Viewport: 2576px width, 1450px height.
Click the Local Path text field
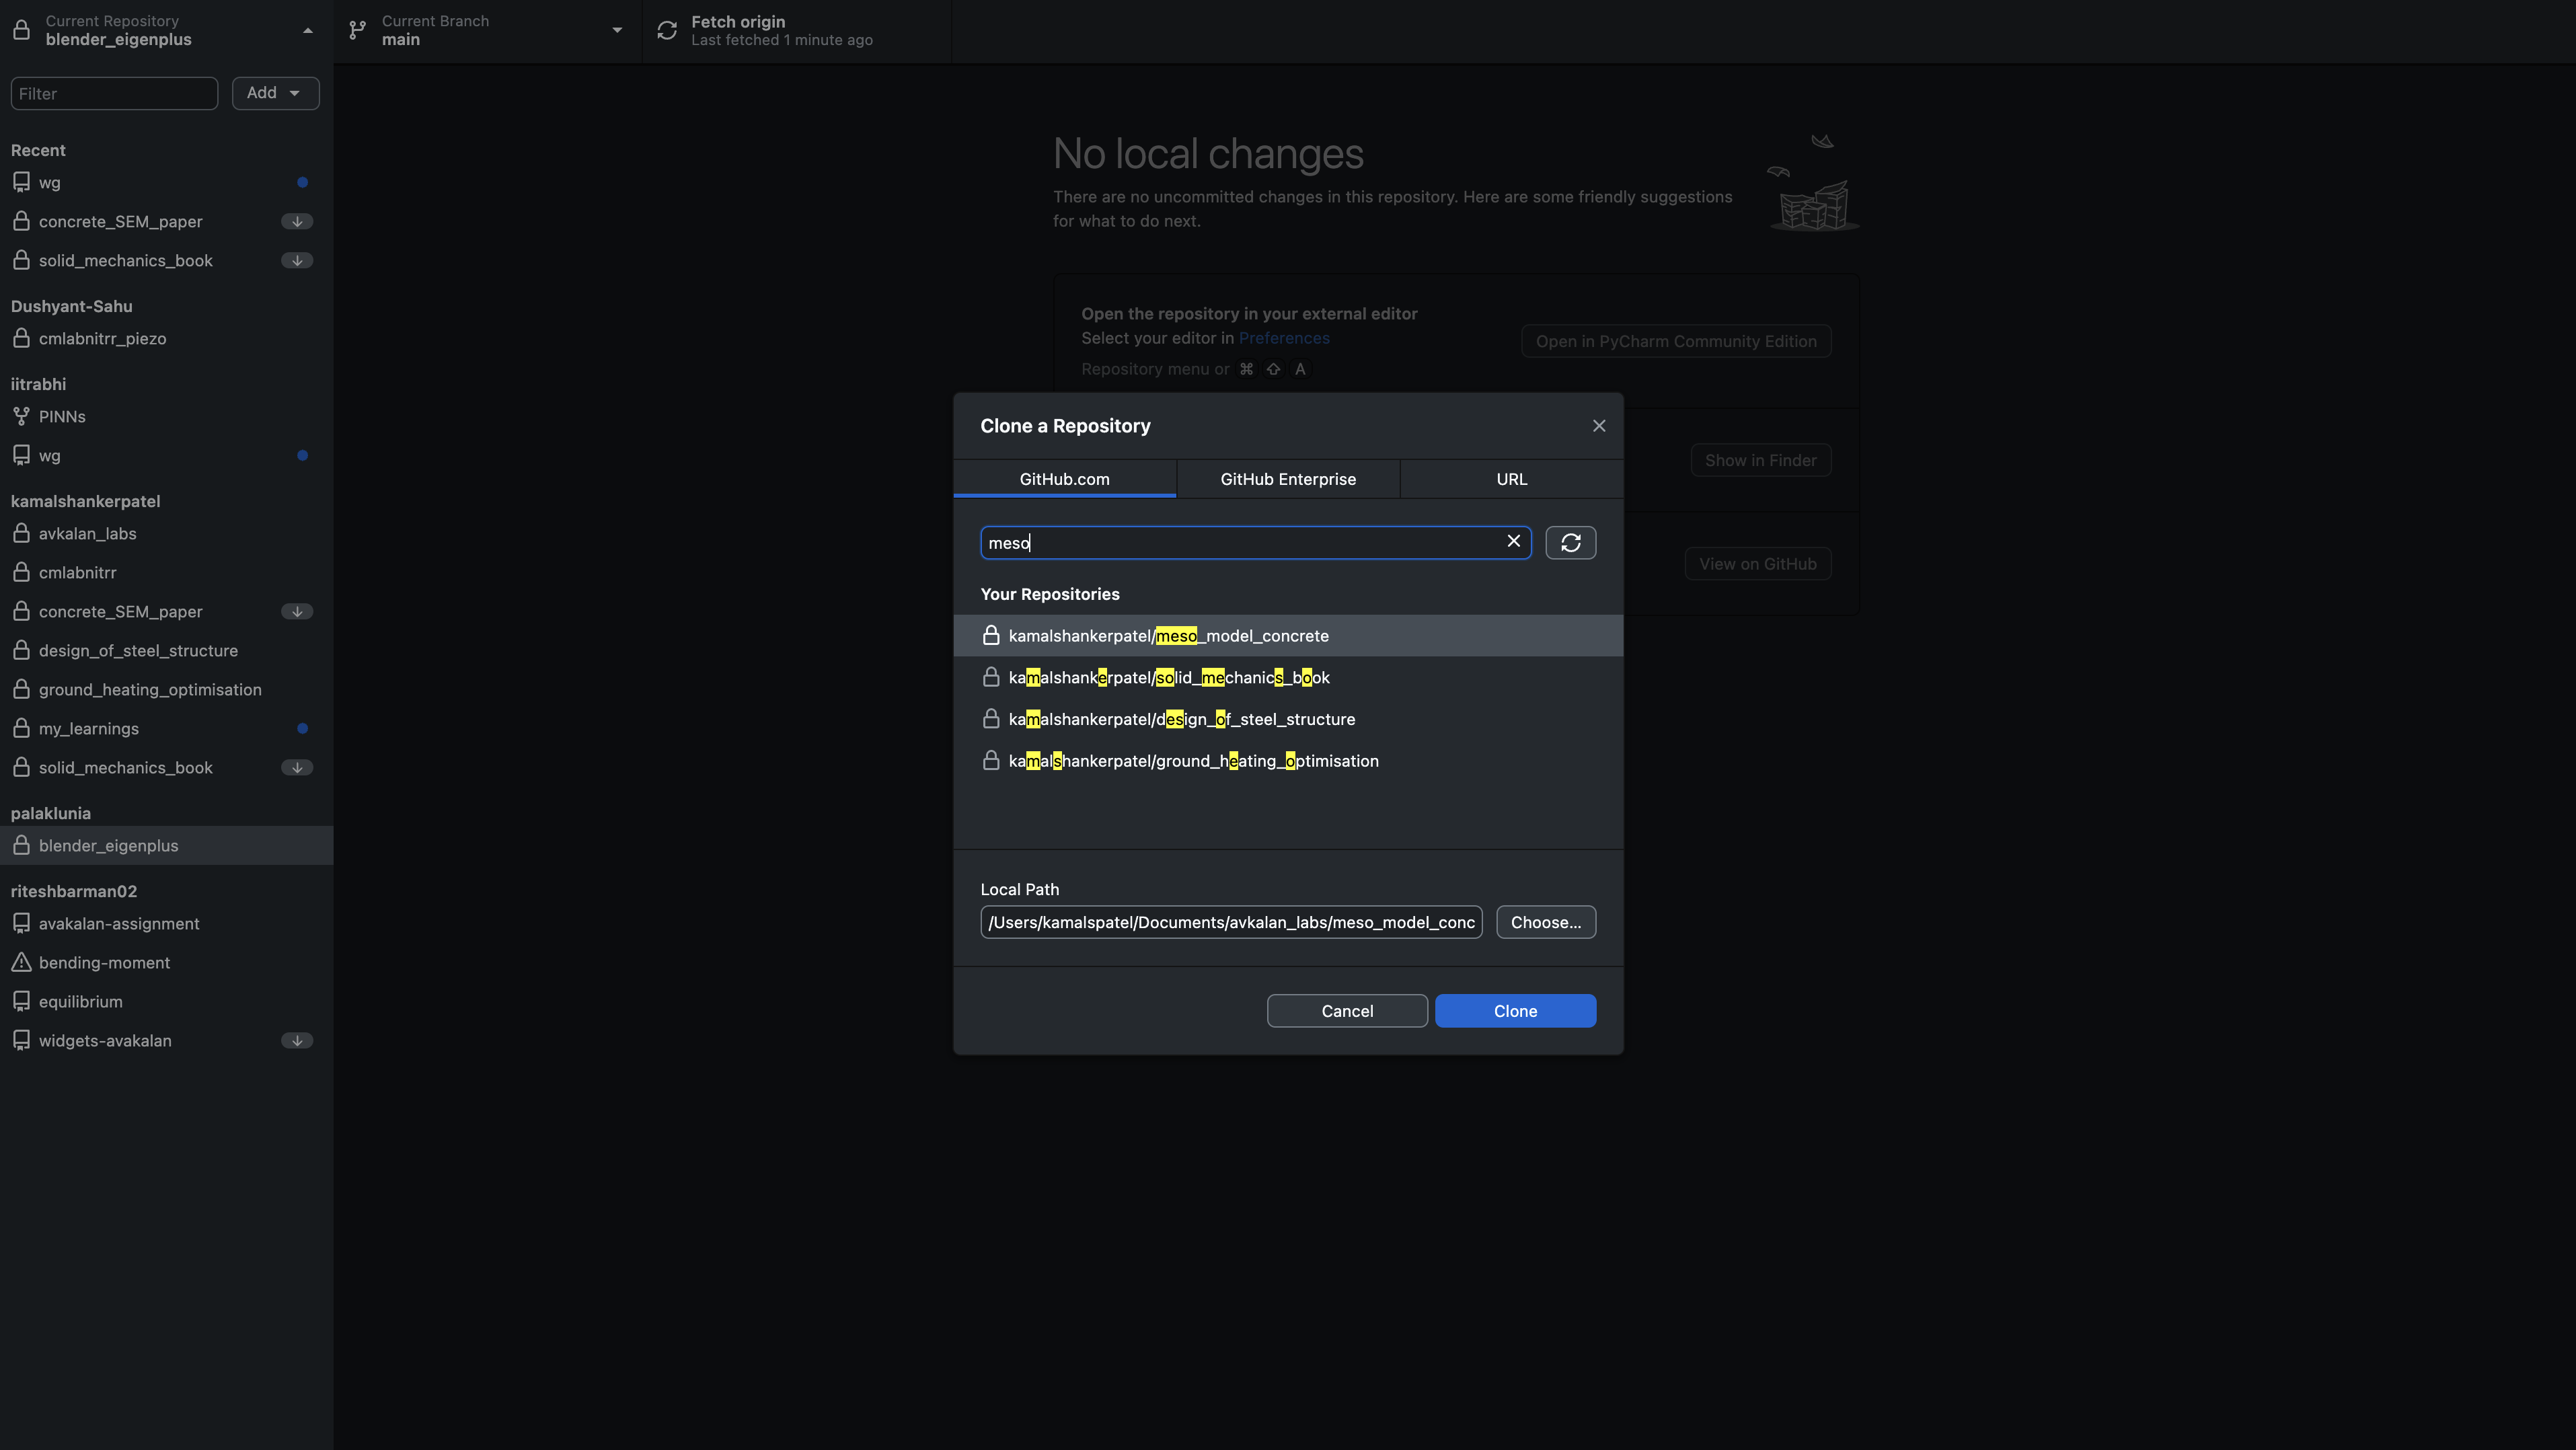pos(1230,922)
